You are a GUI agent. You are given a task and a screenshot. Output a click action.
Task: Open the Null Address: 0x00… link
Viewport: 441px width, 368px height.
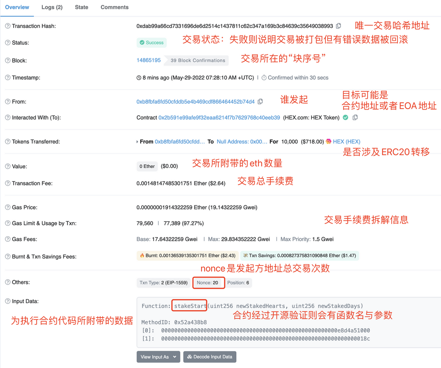(x=242, y=141)
